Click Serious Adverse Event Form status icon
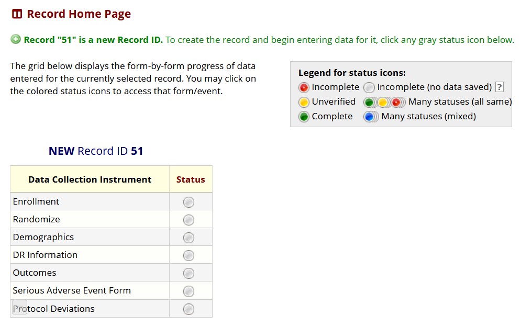Image resolution: width=521 pixels, height=327 pixels. pyautogui.click(x=189, y=291)
